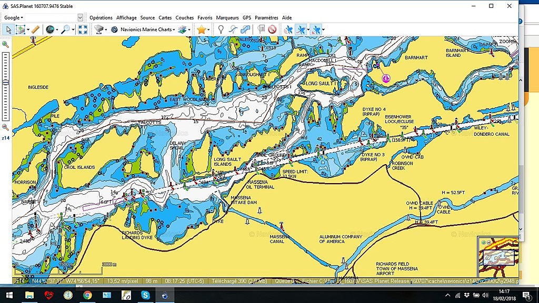539x303 pixels.
Task: Pick the ruler distance measurement tool
Action: pos(35,29)
